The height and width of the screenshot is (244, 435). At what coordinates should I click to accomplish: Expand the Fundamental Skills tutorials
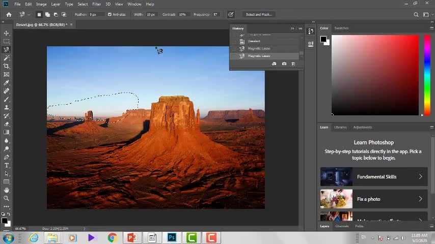(420, 177)
